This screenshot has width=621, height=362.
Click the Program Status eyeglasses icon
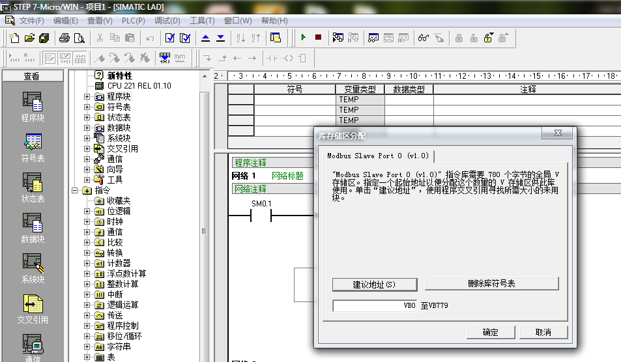pos(424,38)
